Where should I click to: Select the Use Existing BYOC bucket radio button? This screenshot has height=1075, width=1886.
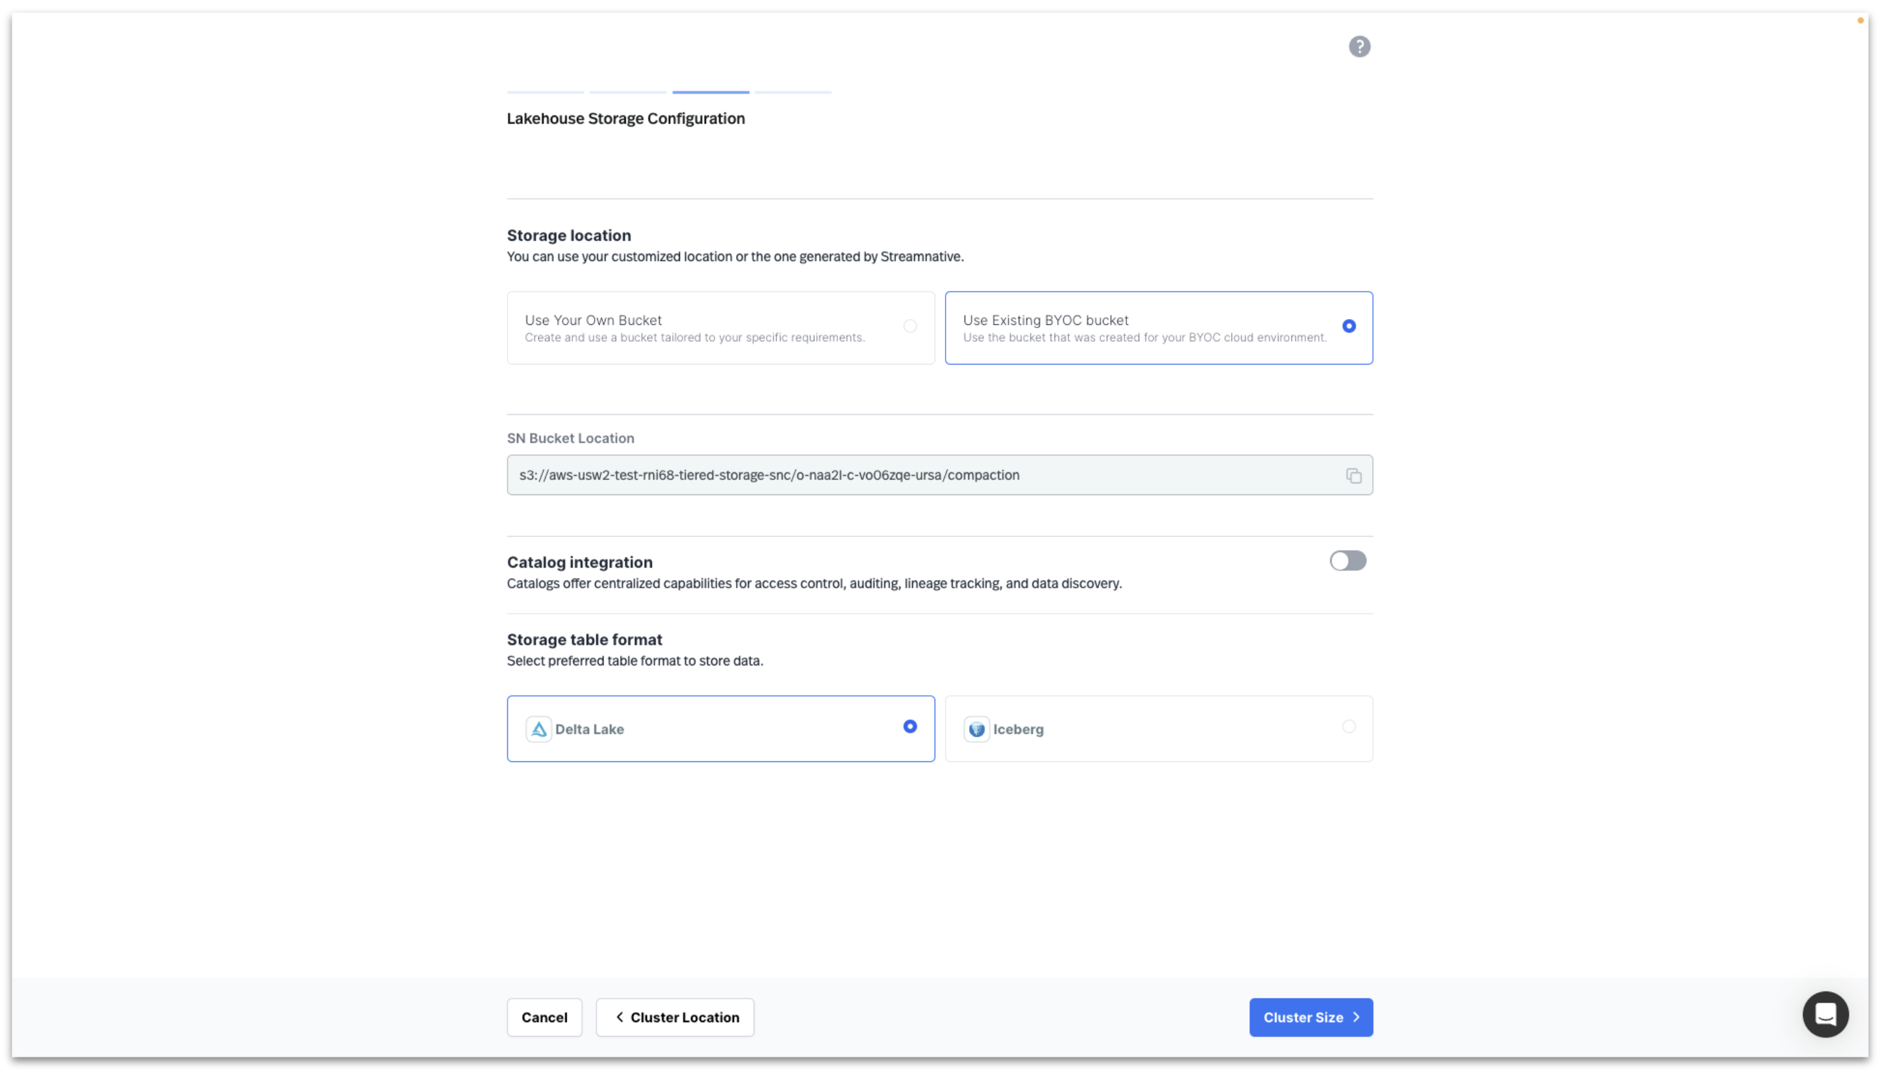(1348, 326)
